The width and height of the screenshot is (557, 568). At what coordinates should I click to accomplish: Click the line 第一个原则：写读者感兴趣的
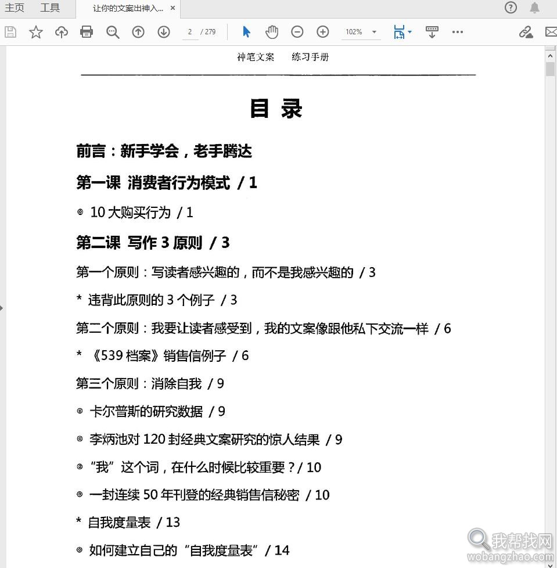point(225,272)
